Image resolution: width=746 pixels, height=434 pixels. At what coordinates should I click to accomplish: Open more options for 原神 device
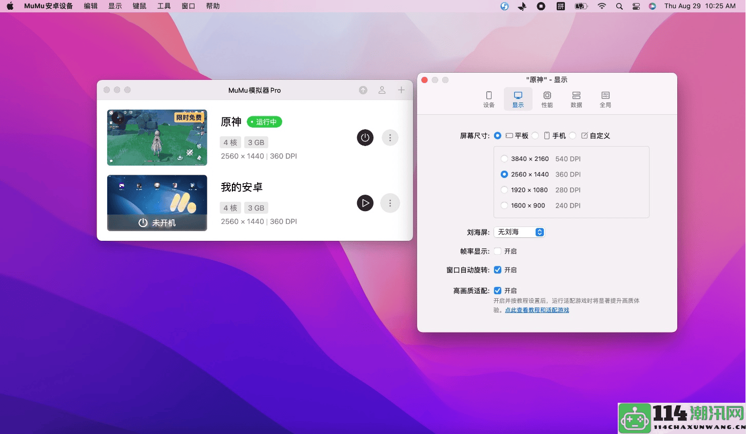pos(390,137)
